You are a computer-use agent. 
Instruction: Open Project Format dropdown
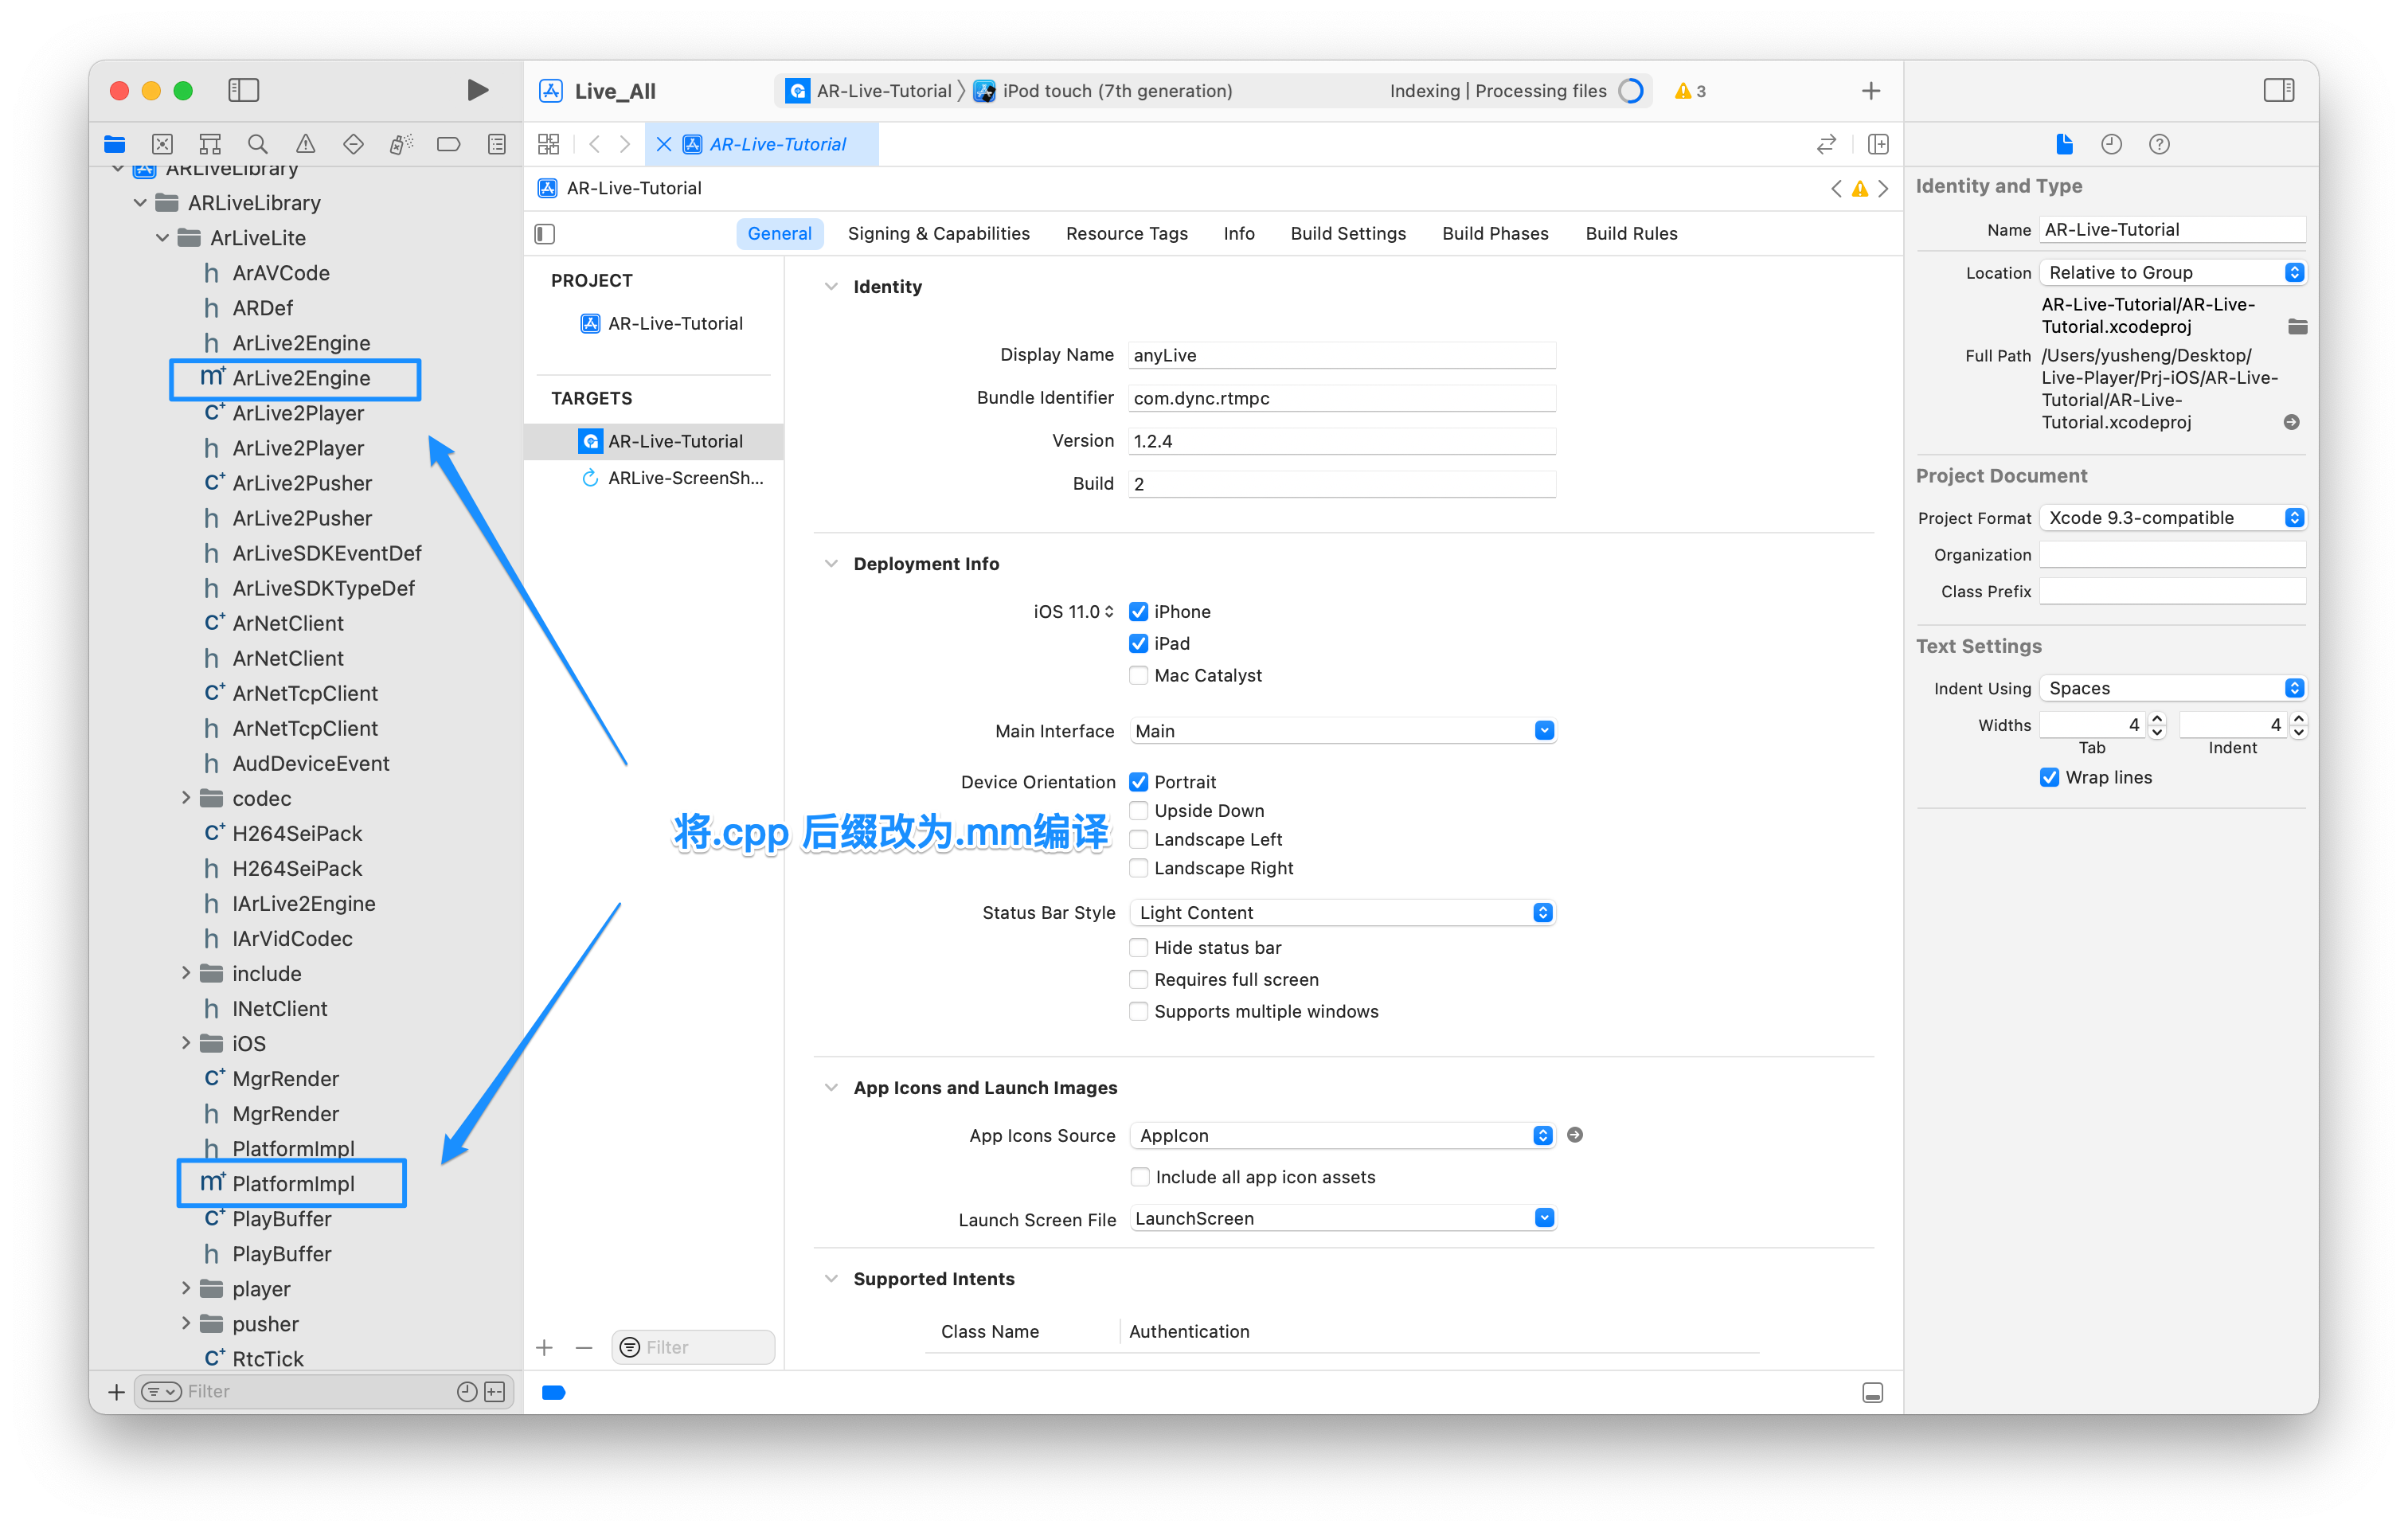click(2172, 517)
